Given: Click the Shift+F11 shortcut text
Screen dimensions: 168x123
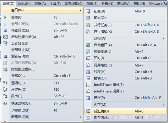Looking at the screenshot, I should point(61,96).
